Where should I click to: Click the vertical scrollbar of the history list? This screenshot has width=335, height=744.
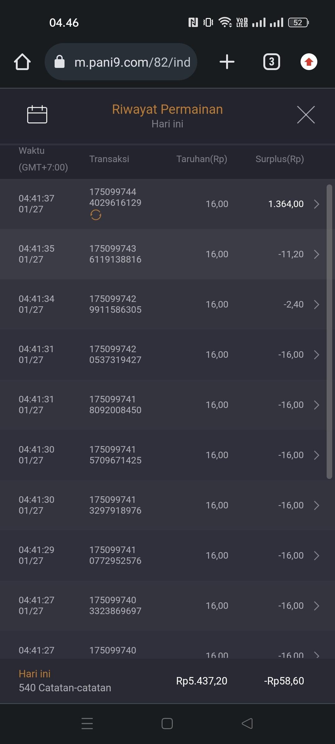(329, 332)
